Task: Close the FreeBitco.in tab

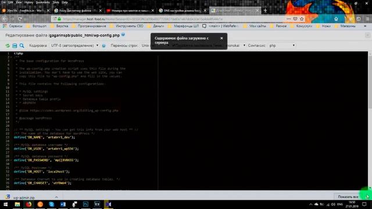Action: (x=48, y=10)
